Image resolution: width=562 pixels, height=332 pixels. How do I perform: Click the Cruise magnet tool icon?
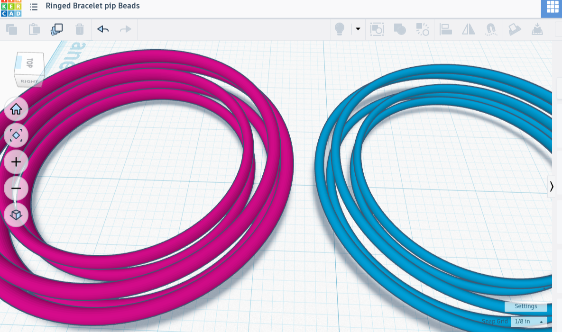click(x=491, y=29)
